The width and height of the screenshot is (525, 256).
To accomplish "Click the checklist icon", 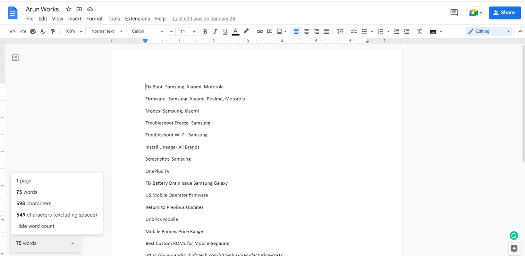I will pos(354,31).
